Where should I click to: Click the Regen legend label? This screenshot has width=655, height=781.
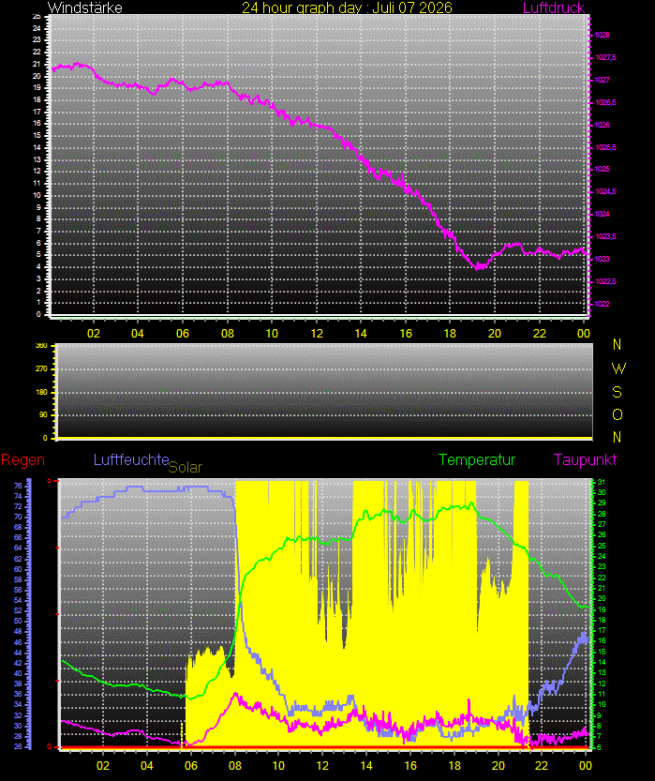coord(22,459)
